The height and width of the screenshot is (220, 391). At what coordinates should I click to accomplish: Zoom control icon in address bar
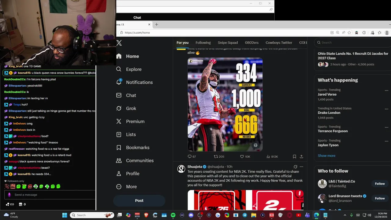pyautogui.click(x=338, y=33)
